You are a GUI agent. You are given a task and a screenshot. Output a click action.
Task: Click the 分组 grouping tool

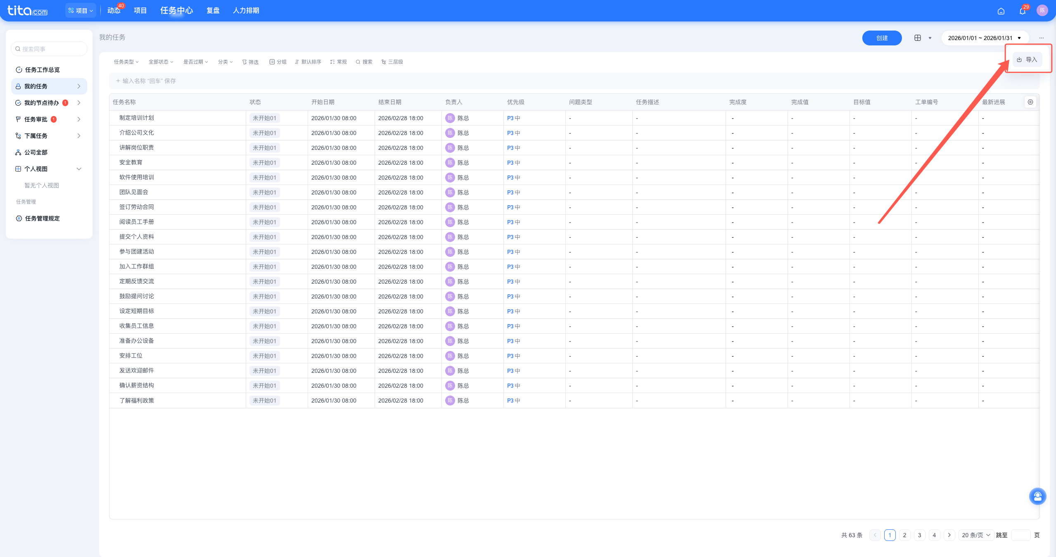278,62
